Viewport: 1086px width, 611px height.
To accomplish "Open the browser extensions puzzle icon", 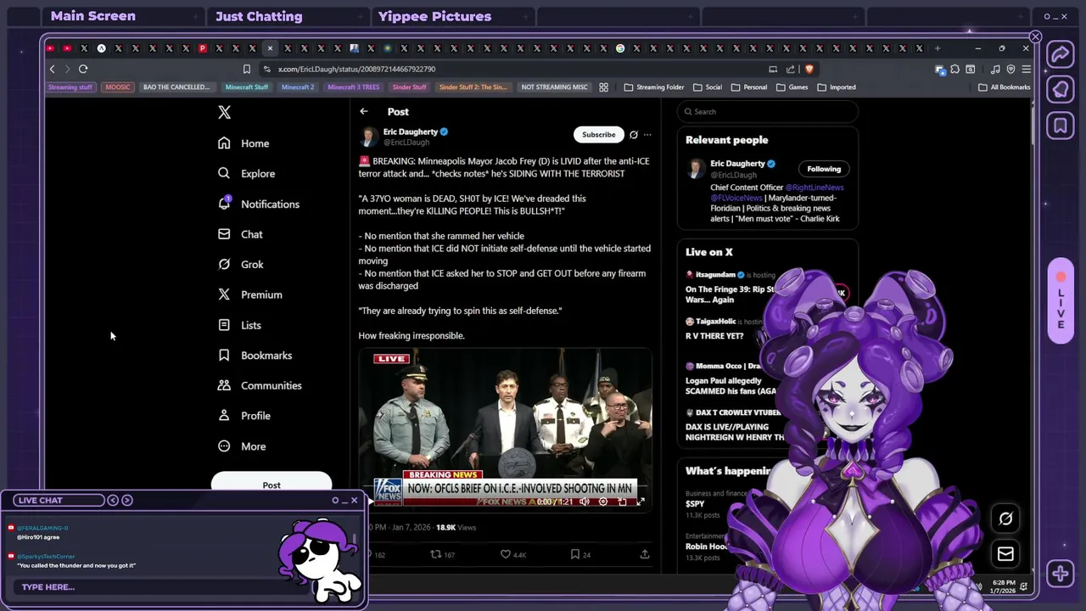I will point(954,69).
